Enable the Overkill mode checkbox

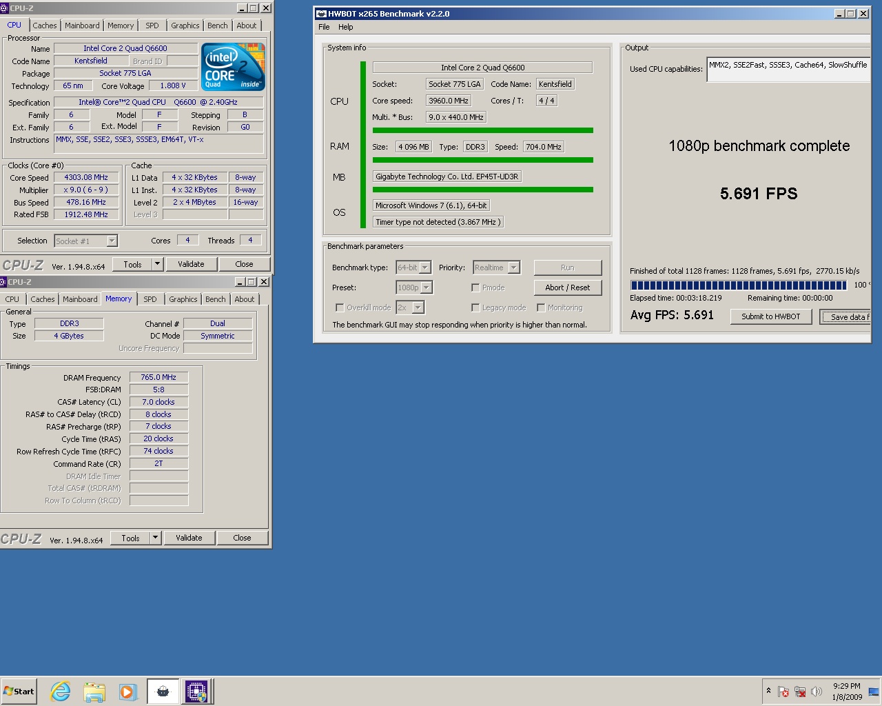click(340, 307)
